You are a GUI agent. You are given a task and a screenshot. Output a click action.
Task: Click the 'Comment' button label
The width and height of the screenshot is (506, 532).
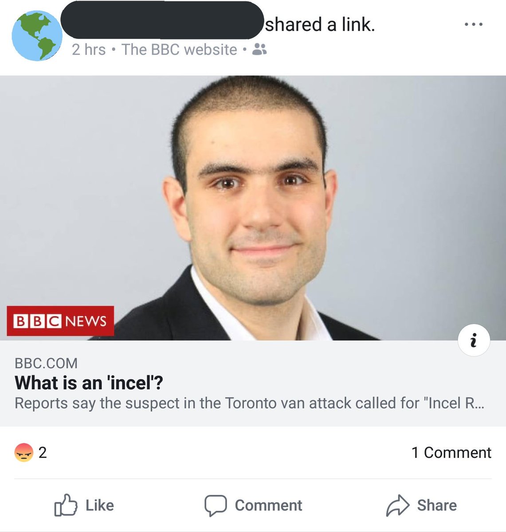(268, 505)
